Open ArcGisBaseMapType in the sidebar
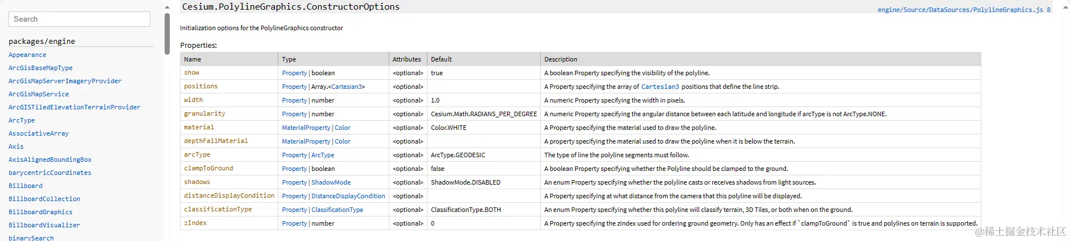This screenshot has width=1070, height=241. 41,68
